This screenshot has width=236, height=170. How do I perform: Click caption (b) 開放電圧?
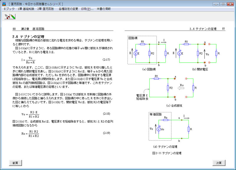click(x=200, y=69)
